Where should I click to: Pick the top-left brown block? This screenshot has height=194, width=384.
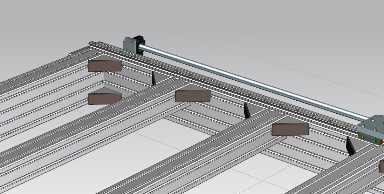[x=104, y=66]
